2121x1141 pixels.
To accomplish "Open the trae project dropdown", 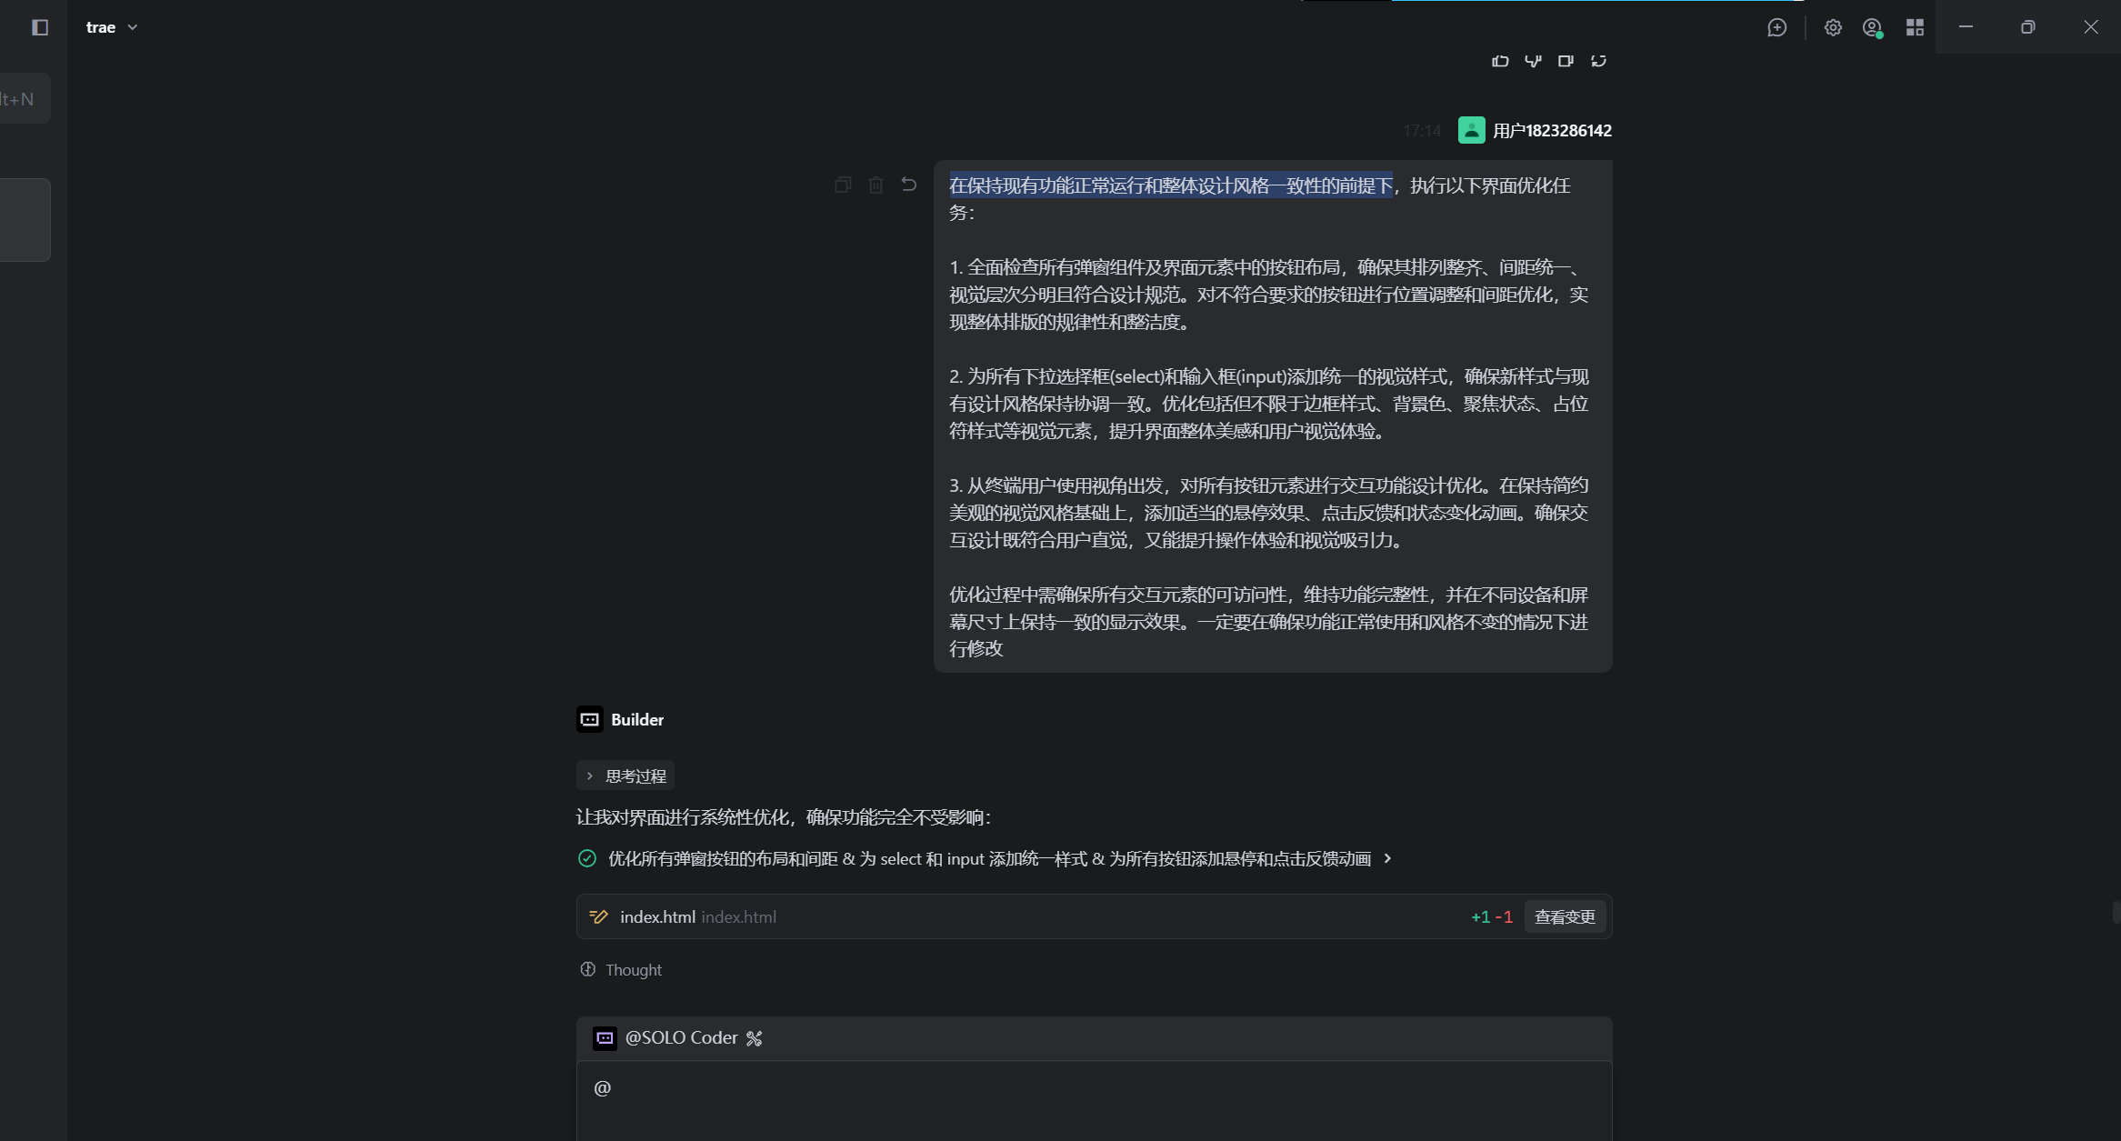I will click(111, 27).
